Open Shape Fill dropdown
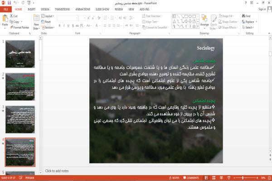 point(226,16)
